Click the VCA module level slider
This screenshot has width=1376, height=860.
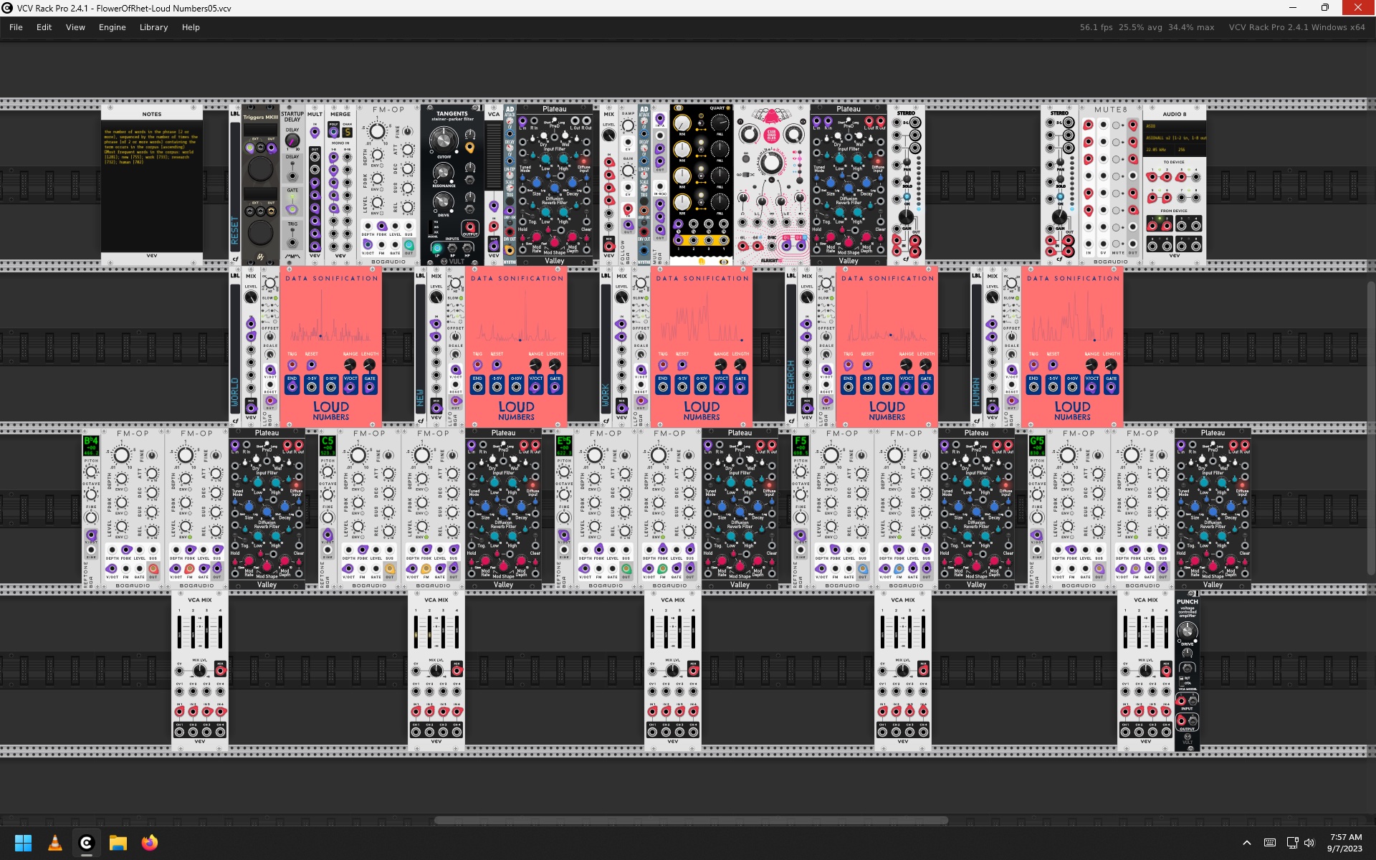(493, 156)
